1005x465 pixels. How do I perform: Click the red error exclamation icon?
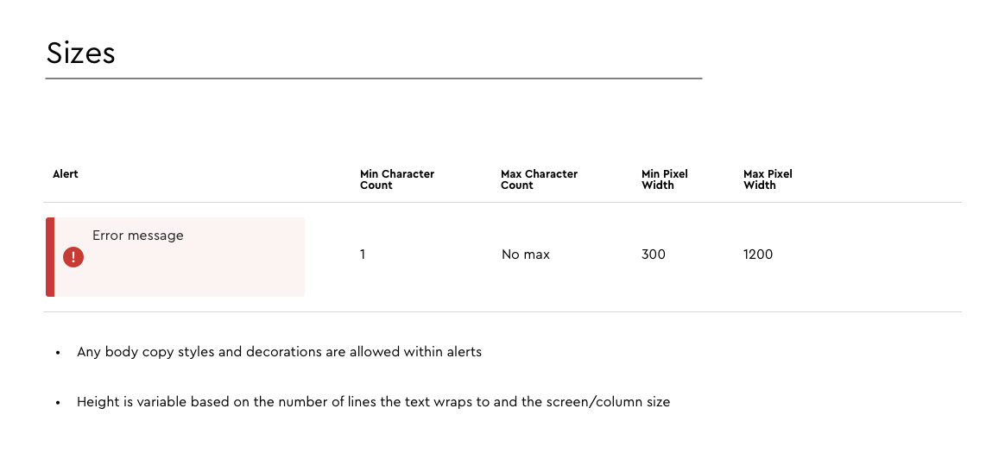click(x=73, y=257)
